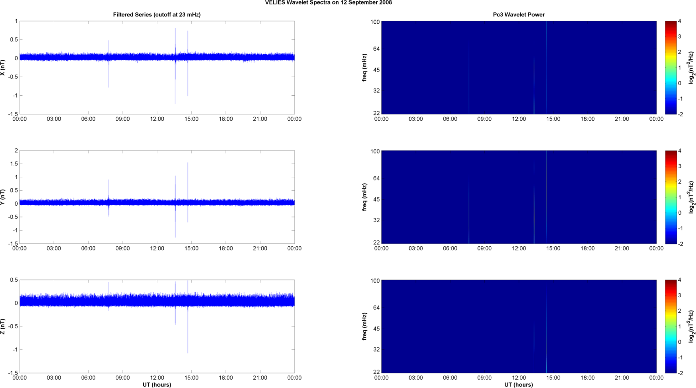Click the '4' tick on the top color bar

(680, 21)
